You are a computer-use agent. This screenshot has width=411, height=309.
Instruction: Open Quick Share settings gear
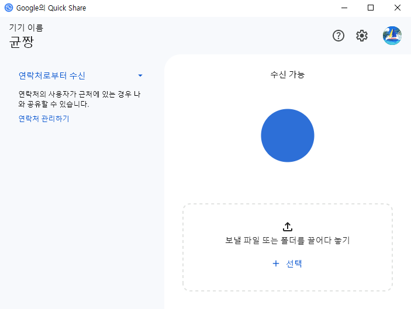(362, 36)
